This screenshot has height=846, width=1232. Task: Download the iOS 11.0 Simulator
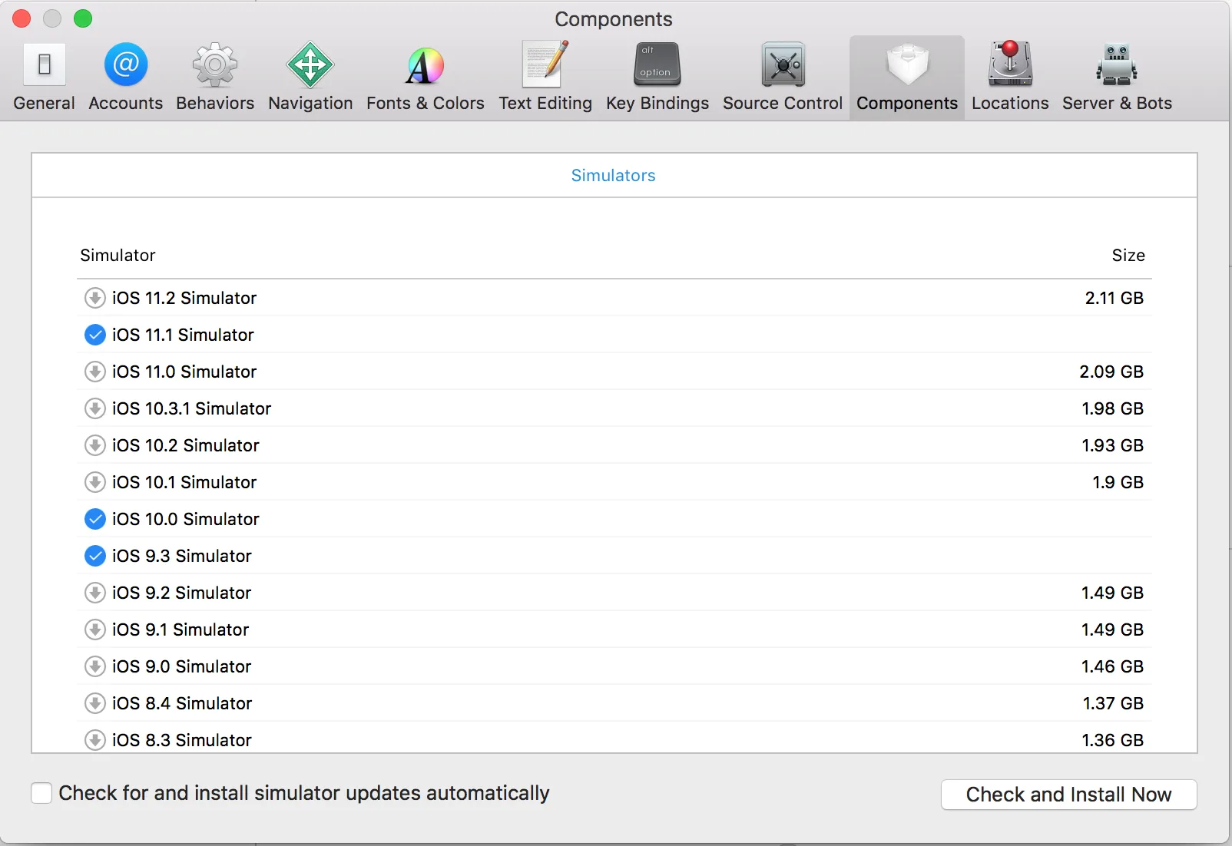[x=94, y=372]
